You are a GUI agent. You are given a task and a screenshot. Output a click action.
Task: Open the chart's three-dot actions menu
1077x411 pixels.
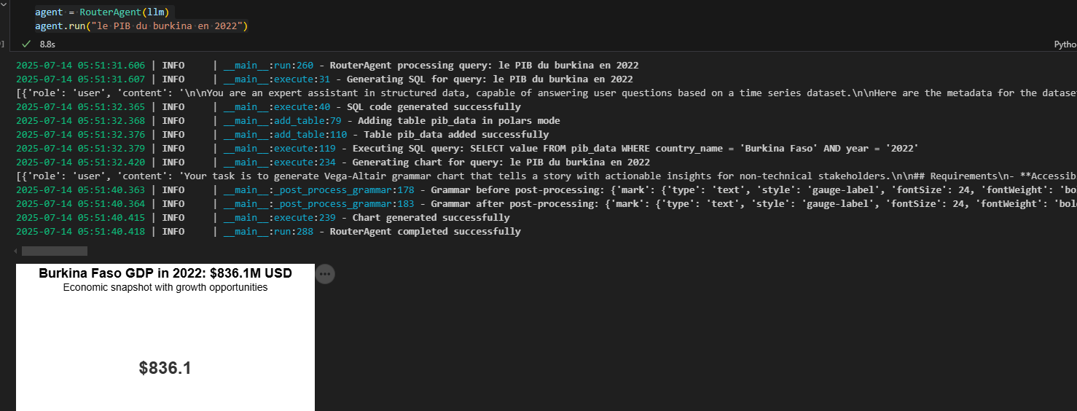[325, 274]
